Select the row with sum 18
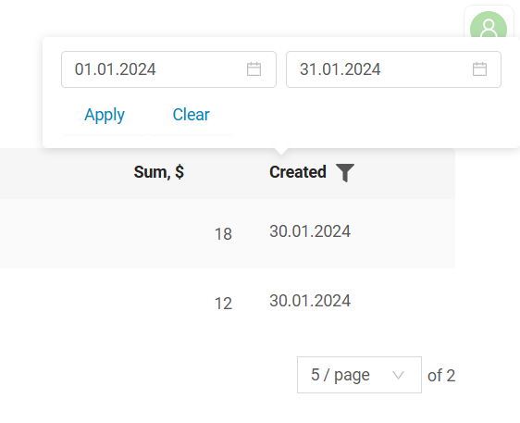The height and width of the screenshot is (423, 520). 228,233
